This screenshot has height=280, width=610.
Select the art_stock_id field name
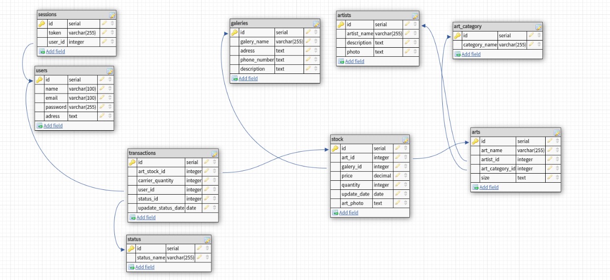tap(152, 171)
